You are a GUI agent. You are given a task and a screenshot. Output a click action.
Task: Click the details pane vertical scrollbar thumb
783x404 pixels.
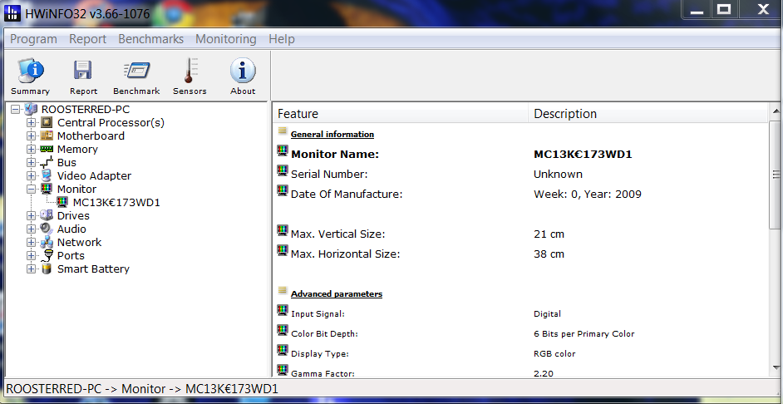pos(775,175)
